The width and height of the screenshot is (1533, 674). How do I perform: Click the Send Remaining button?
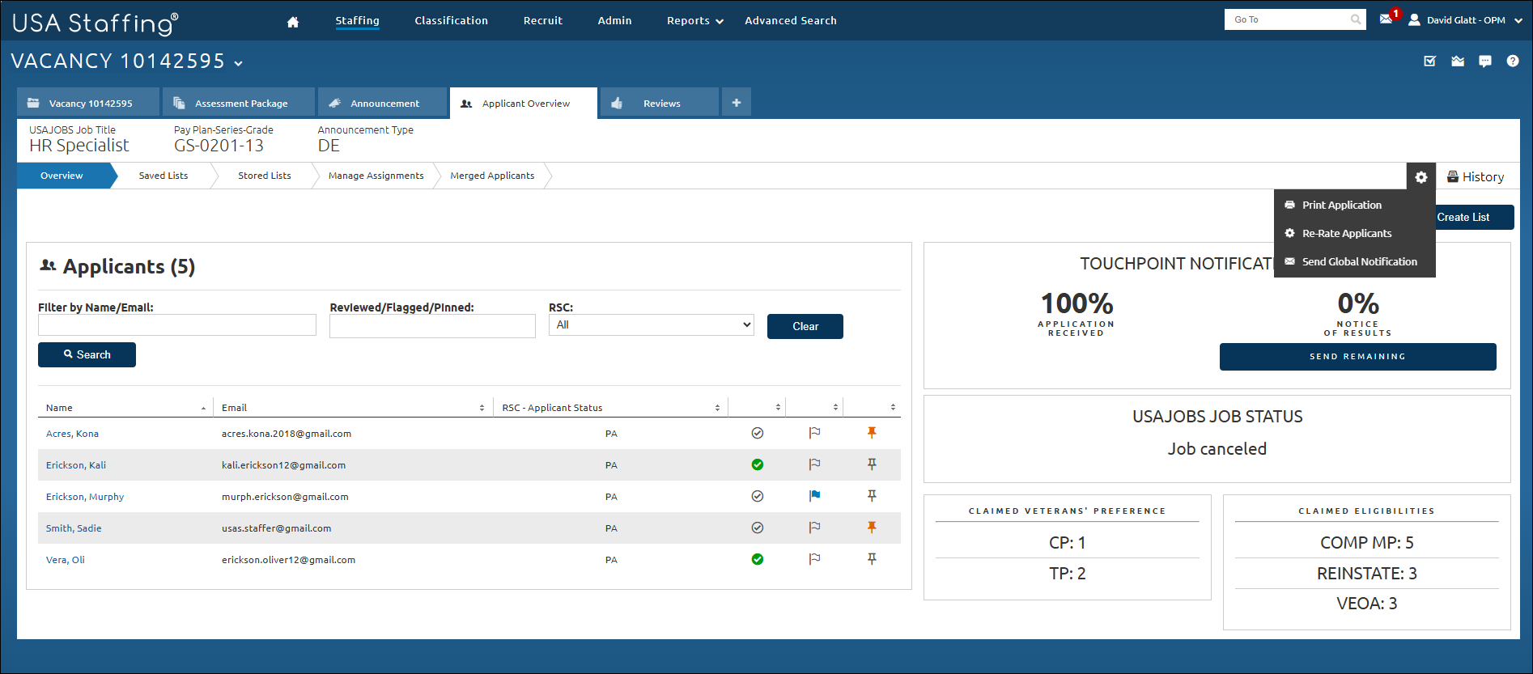pyautogui.click(x=1357, y=357)
